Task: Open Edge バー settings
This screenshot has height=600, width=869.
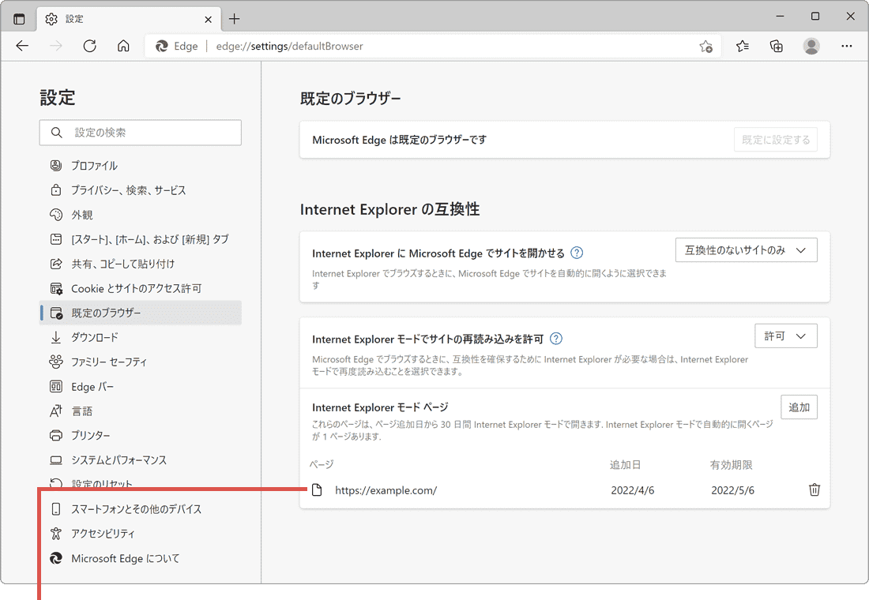Action: pos(141,387)
